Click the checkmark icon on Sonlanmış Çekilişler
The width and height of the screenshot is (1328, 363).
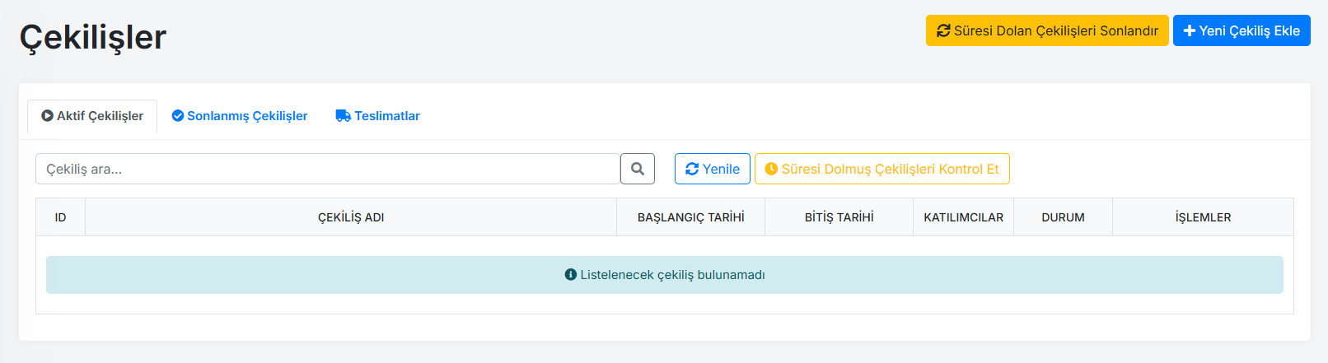[177, 116]
